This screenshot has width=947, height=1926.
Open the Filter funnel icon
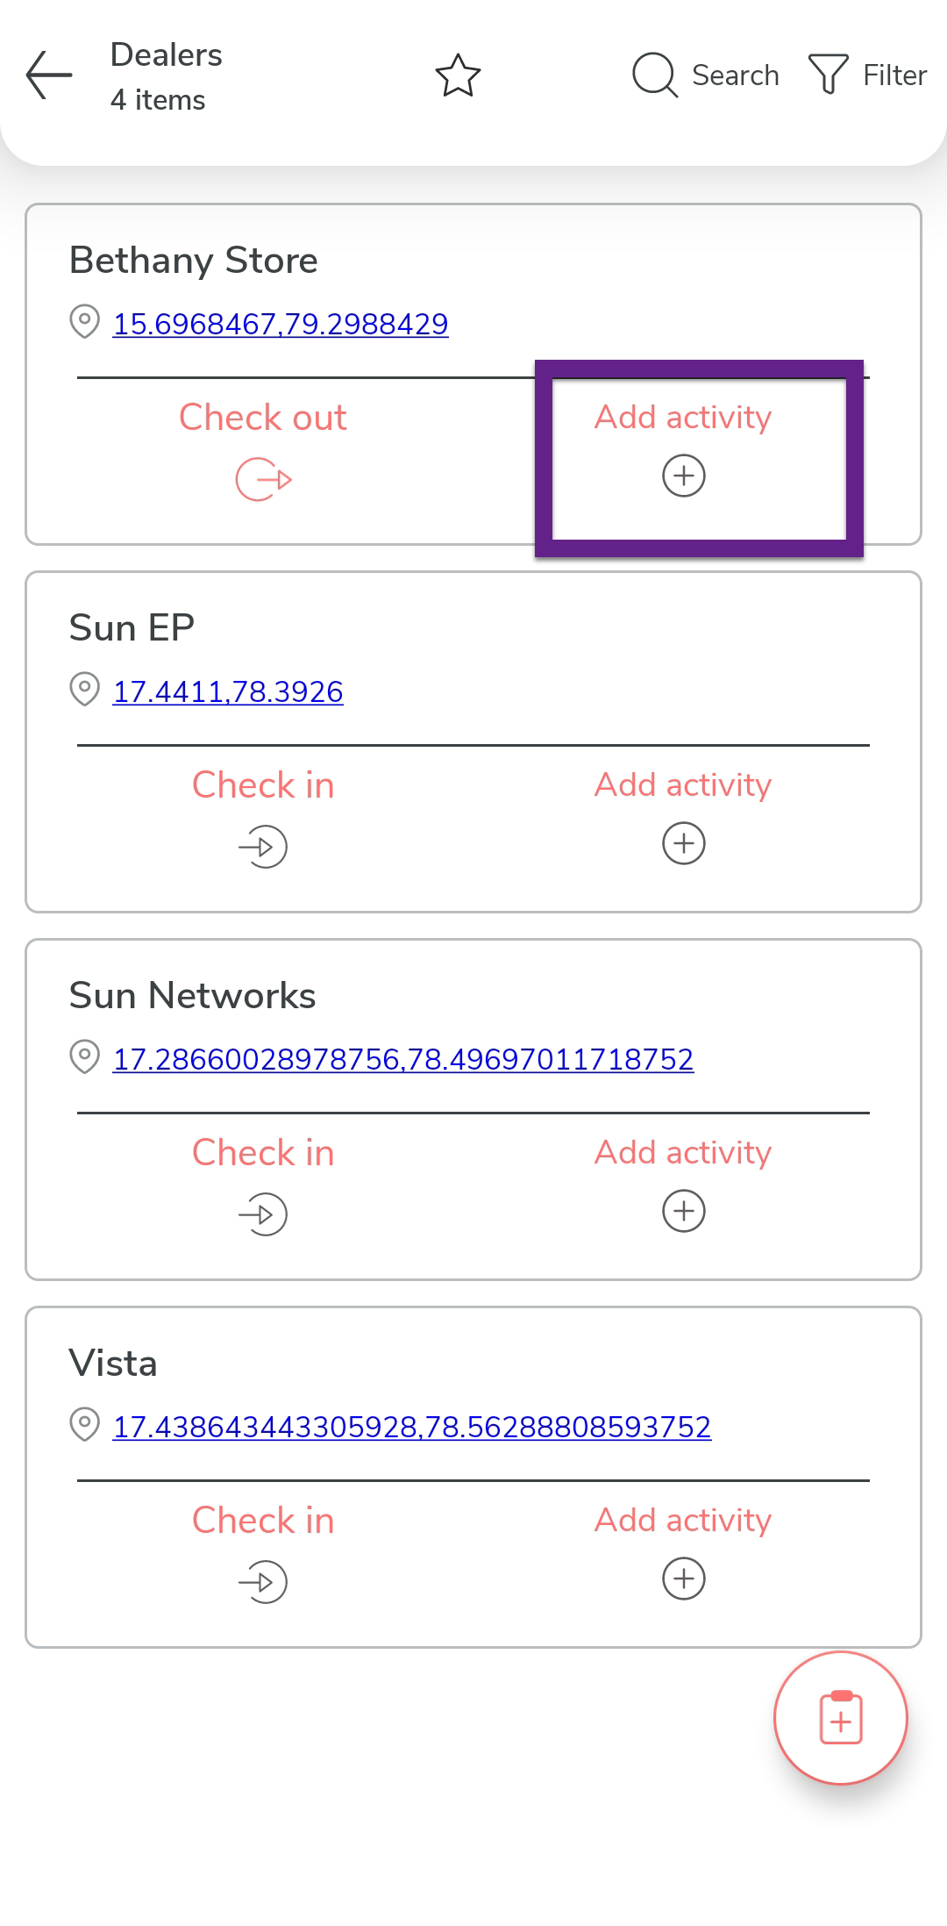click(x=828, y=75)
